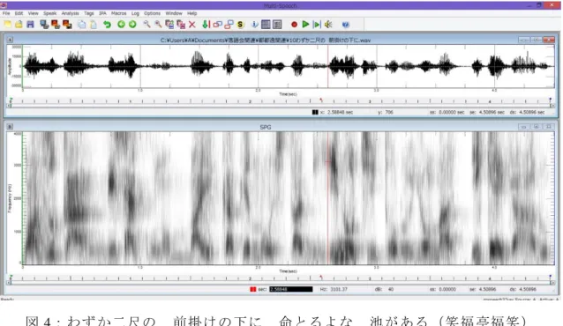
Task: Click the blue grid table icon
Action: [x=266, y=25]
